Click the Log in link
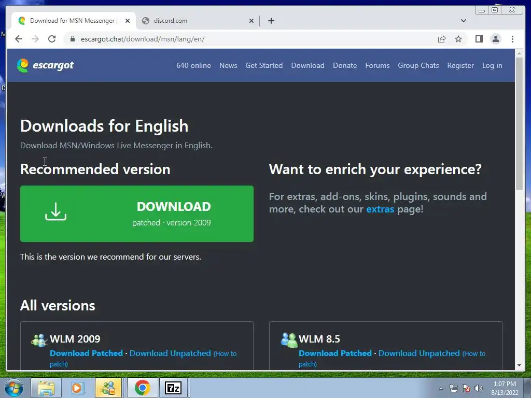 click(x=492, y=65)
